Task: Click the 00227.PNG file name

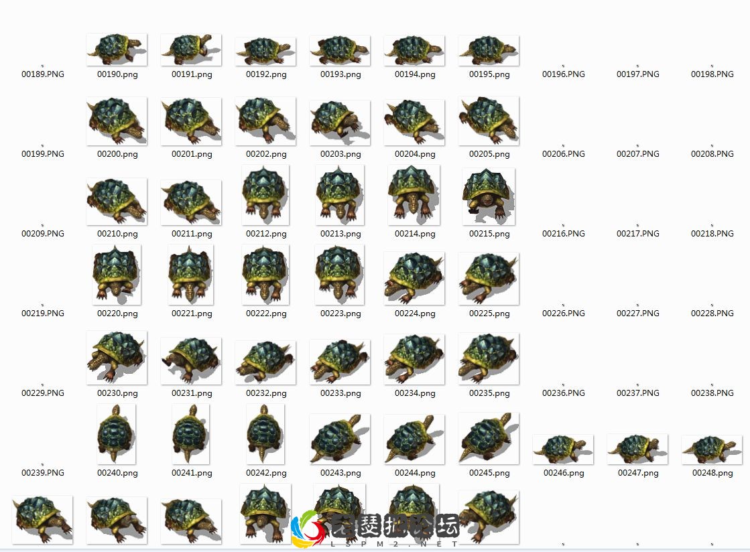Action: pyautogui.click(x=637, y=314)
